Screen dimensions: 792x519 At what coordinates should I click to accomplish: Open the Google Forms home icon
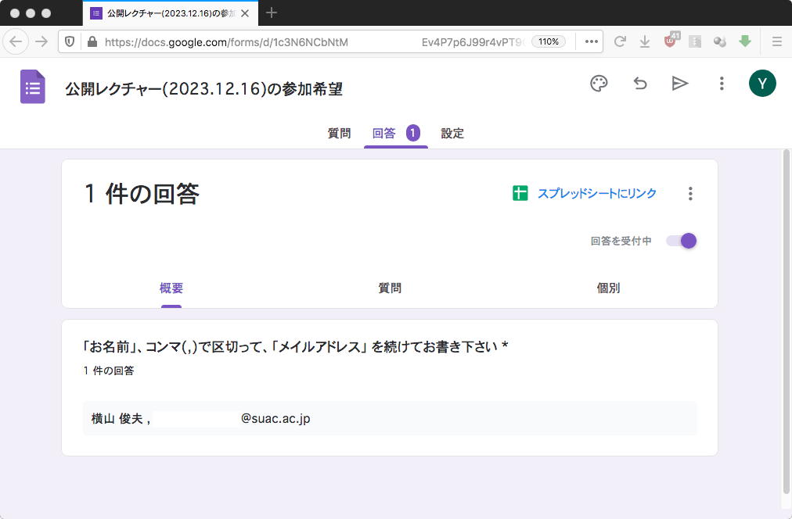(33, 86)
